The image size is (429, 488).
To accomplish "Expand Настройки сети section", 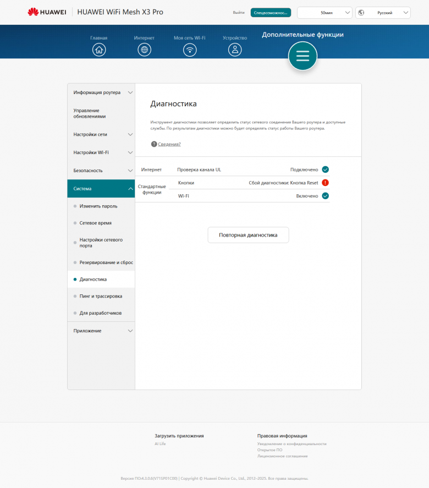I will [101, 134].
